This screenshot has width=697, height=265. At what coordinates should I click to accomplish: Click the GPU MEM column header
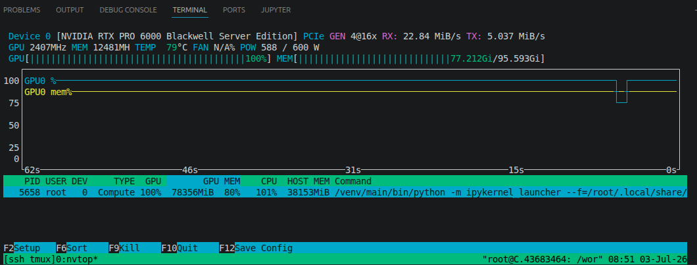(x=222, y=181)
